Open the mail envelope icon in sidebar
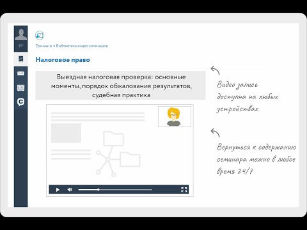 coord(21,73)
